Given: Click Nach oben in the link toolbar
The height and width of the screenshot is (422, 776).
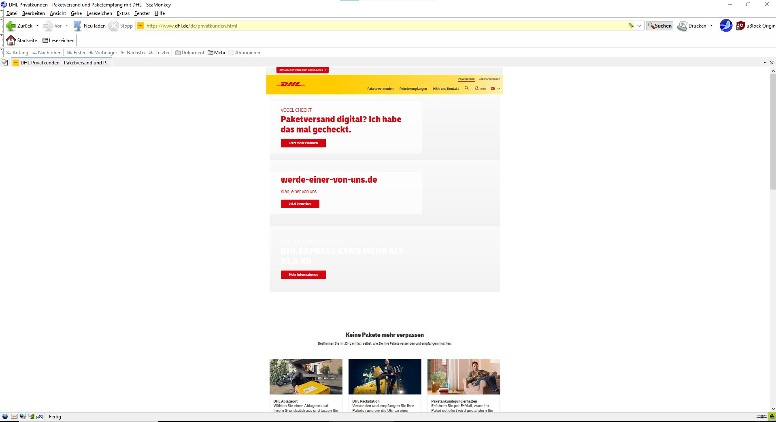Looking at the screenshot, I should 47,53.
